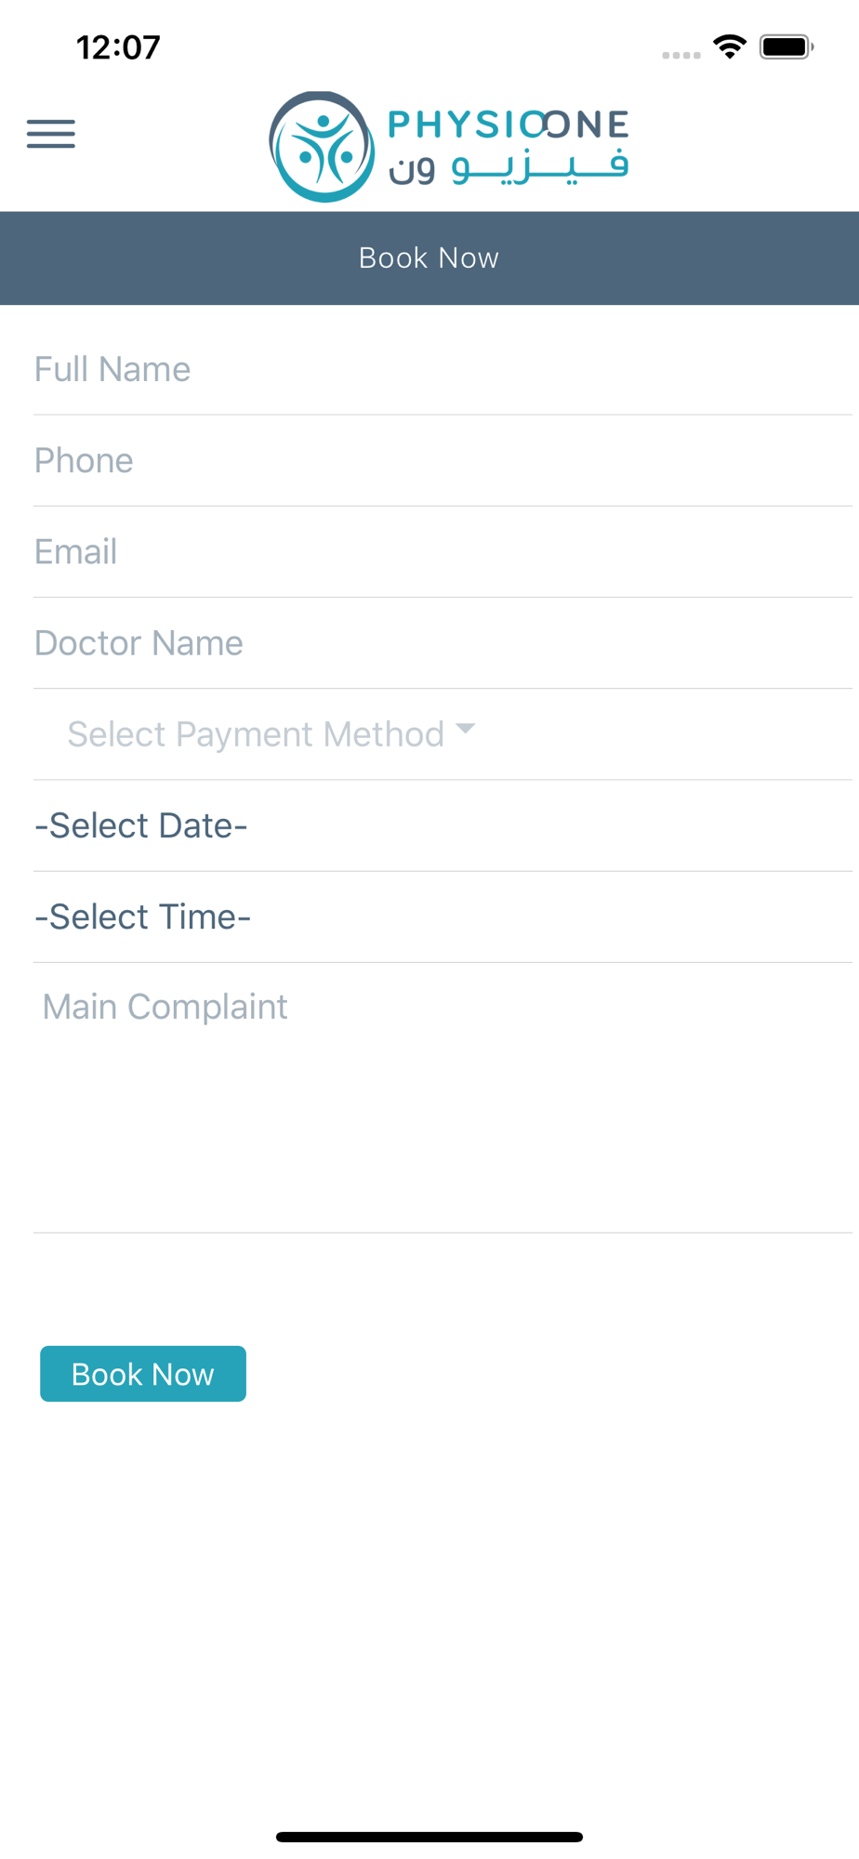Tap the Wi-Fi status icon

pos(730,46)
